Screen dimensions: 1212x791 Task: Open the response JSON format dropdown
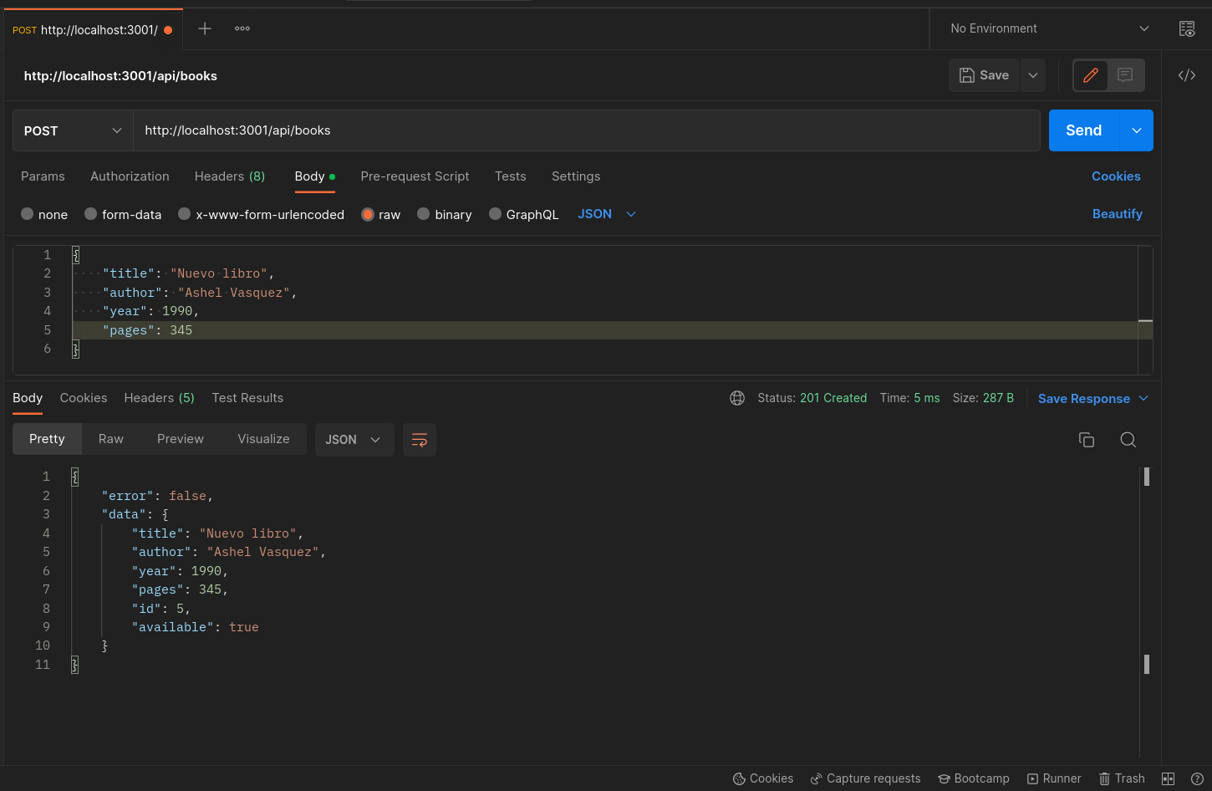point(353,440)
